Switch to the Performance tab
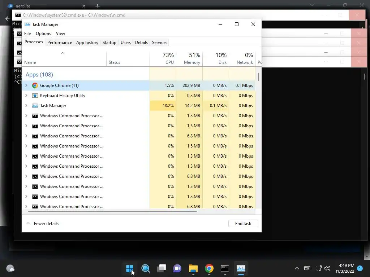 pos(60,43)
